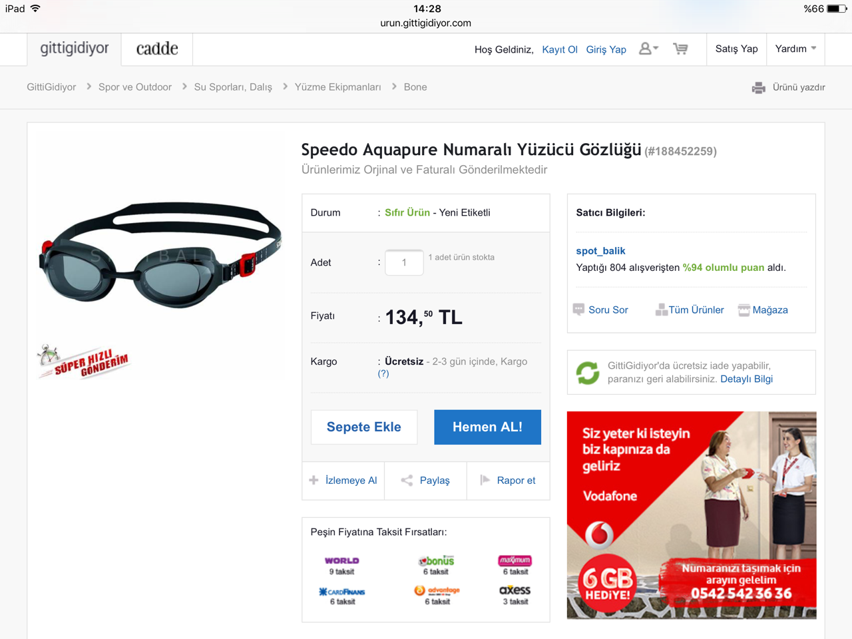The image size is (852, 639).
Task: Click the Sepete Ekle button
Action: [x=364, y=427]
